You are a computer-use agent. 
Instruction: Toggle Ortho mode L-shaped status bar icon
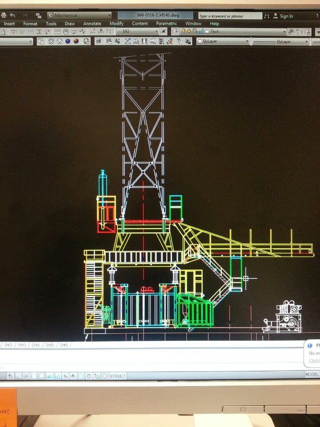(18, 376)
